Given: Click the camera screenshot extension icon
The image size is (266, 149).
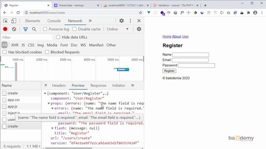Looking at the screenshot, I should tap(229, 13).
